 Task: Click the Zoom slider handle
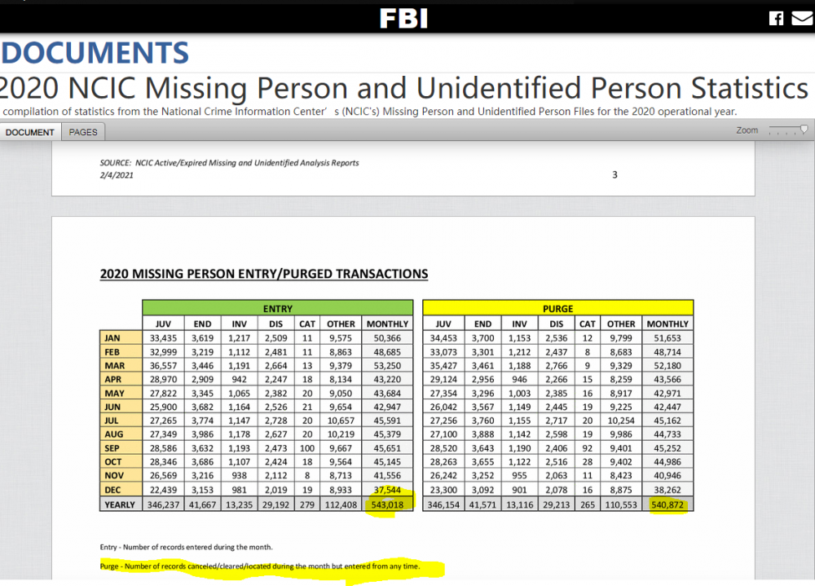point(804,129)
